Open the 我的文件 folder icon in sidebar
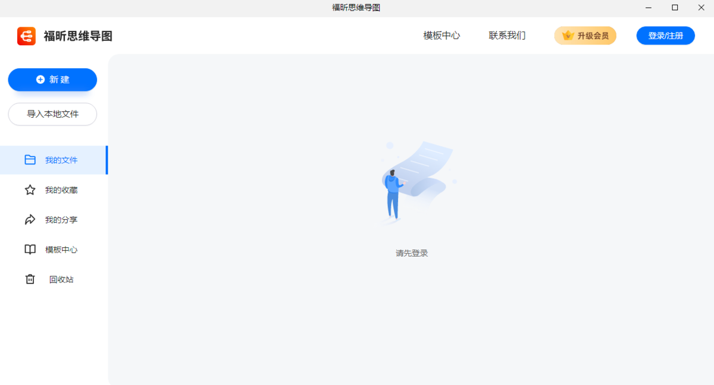Viewport: 714px width, 385px height. (x=30, y=160)
